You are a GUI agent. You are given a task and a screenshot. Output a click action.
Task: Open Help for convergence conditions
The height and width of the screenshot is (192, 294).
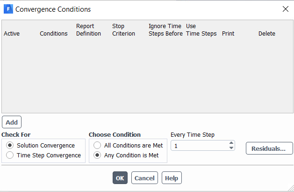click(x=172, y=178)
